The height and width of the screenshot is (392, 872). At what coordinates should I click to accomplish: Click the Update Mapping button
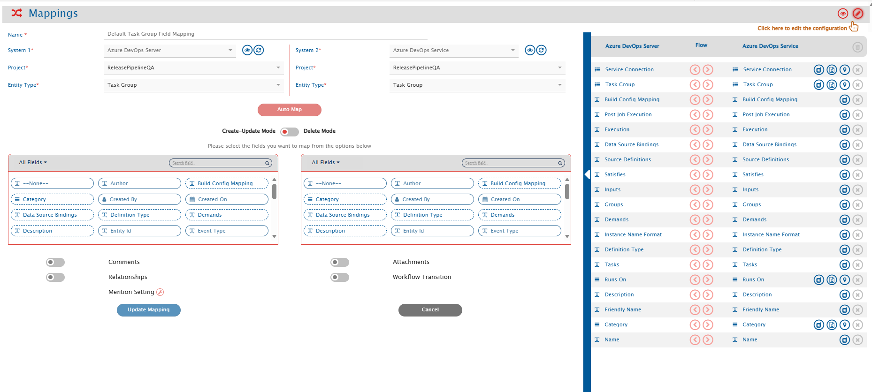point(148,310)
